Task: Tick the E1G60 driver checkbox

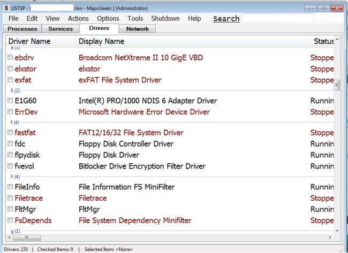Action: click(10, 101)
